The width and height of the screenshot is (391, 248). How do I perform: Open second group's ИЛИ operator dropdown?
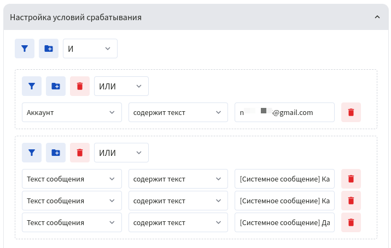[x=121, y=153]
